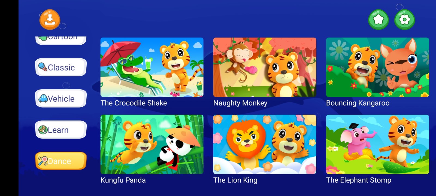Open the Learn category
Image resolution: width=436 pixels, height=196 pixels.
point(61,130)
